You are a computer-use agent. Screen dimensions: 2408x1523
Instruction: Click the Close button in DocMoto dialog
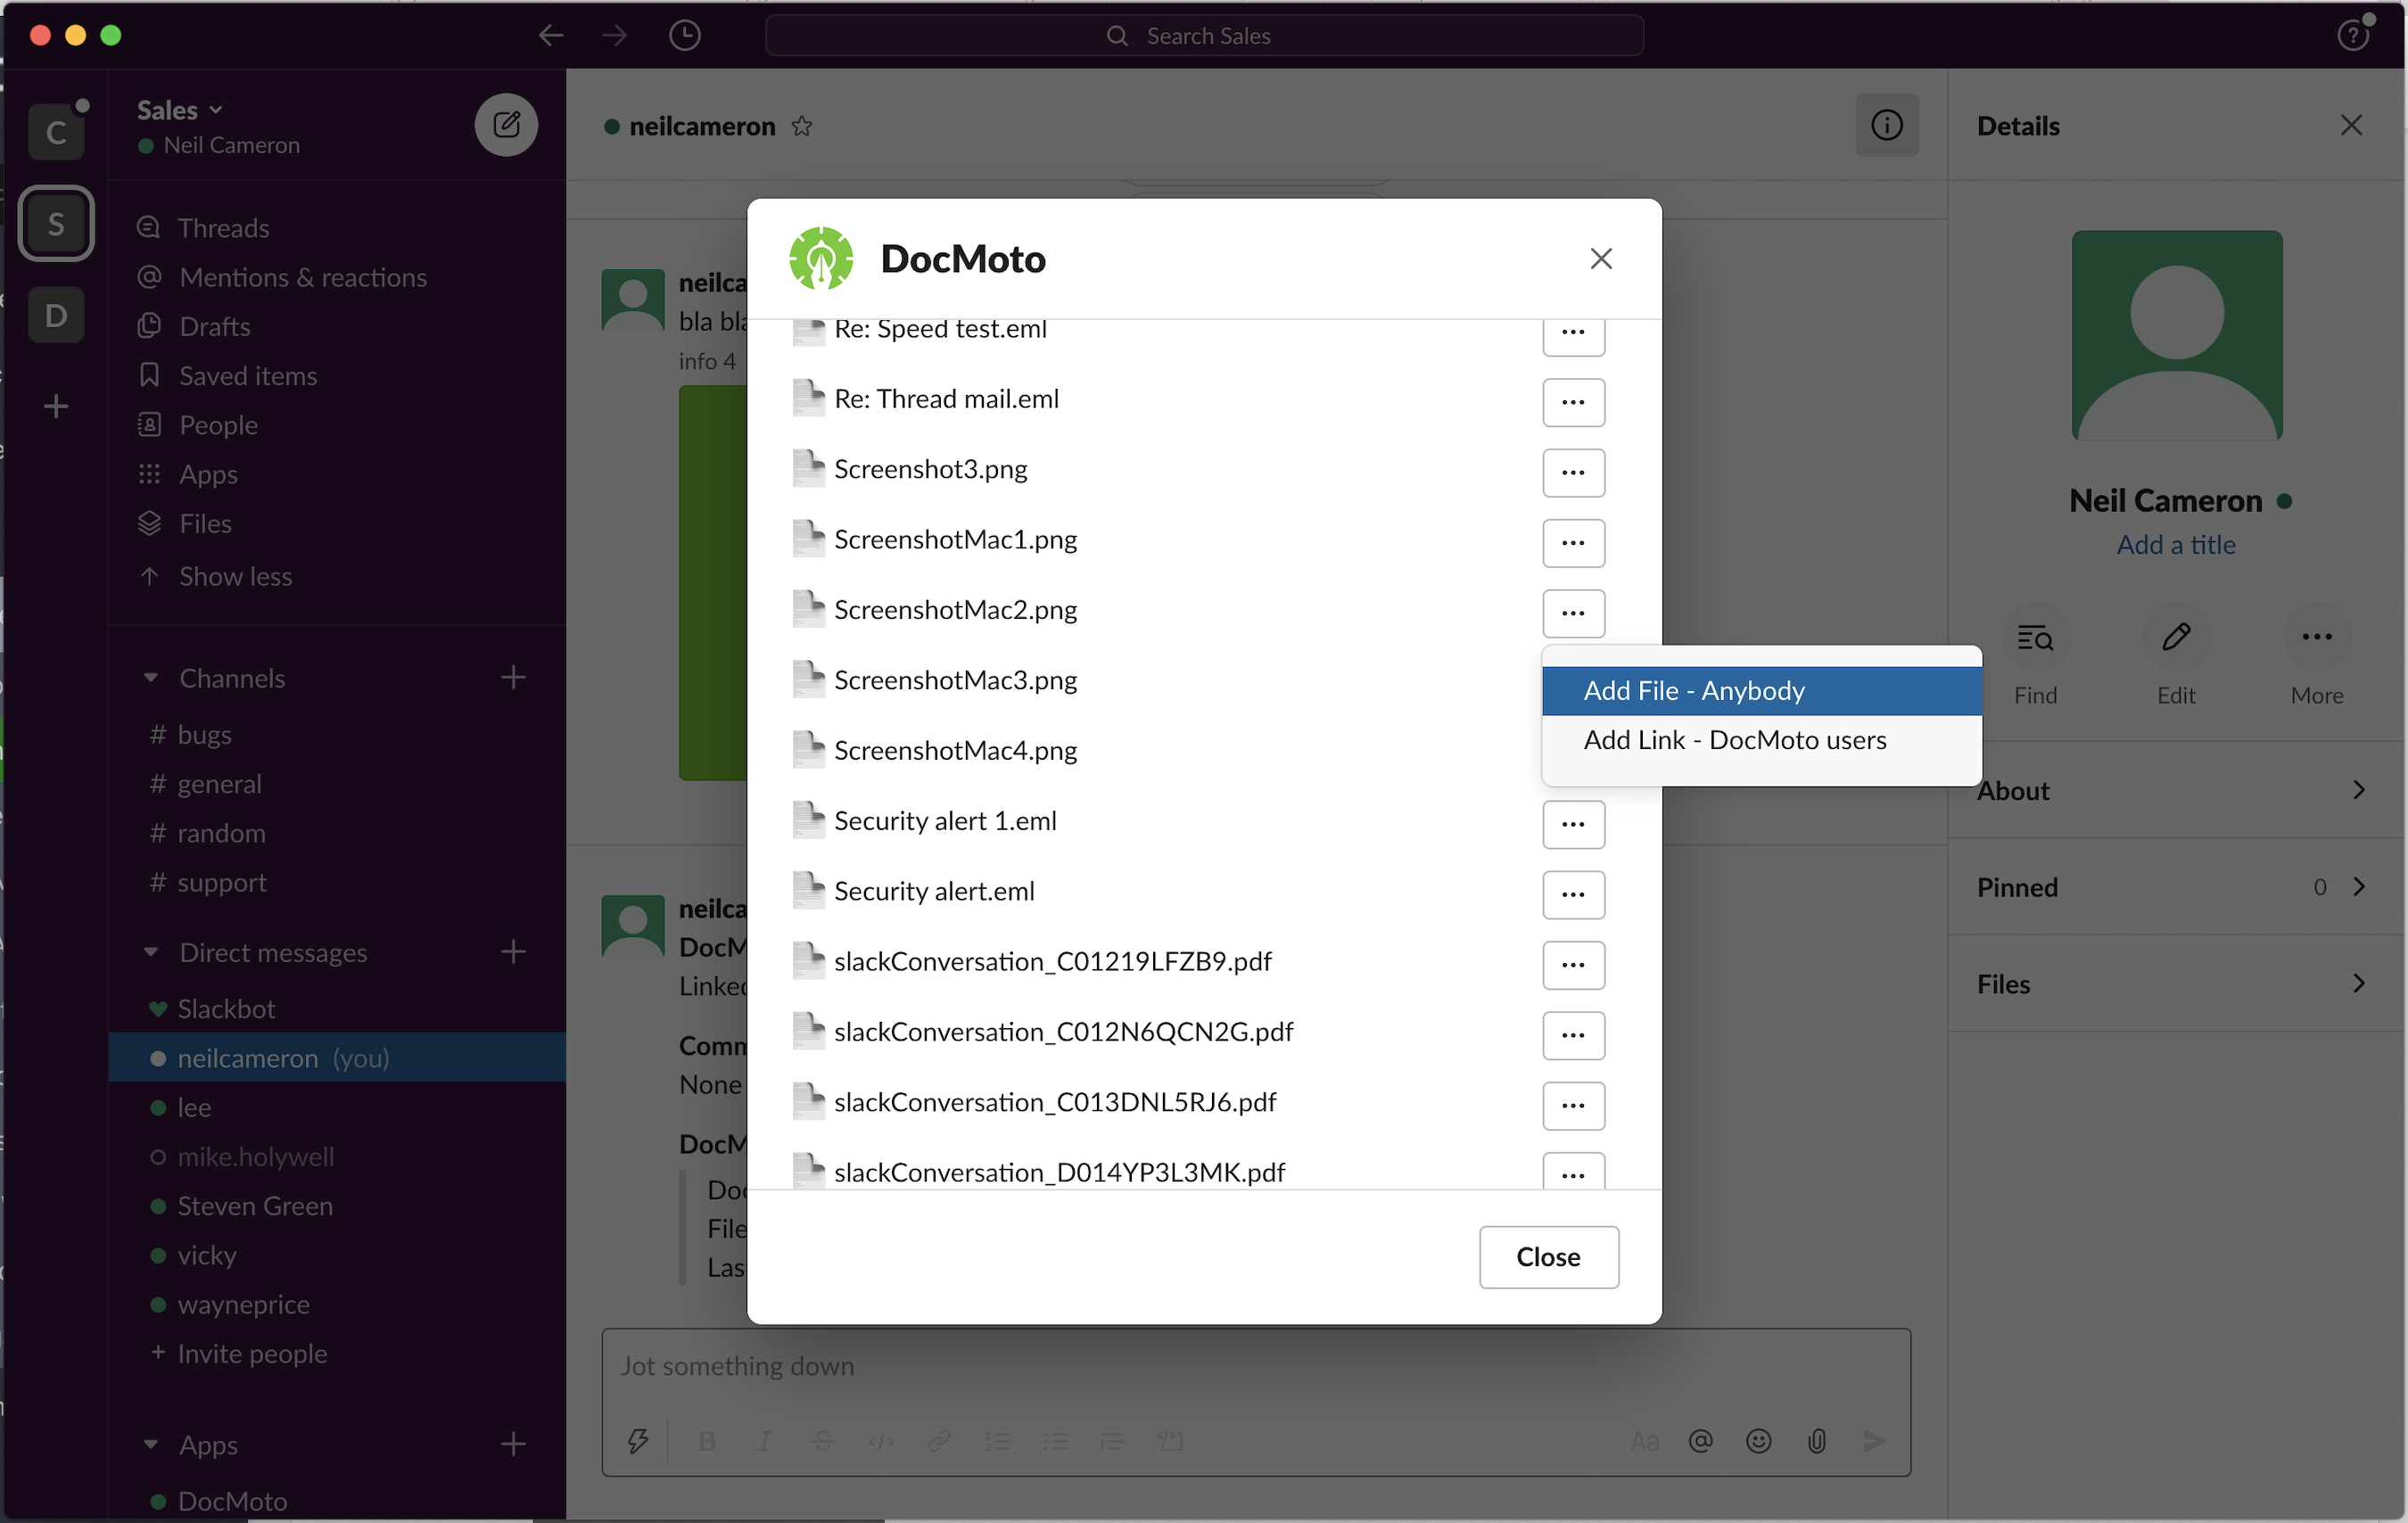point(1548,1257)
